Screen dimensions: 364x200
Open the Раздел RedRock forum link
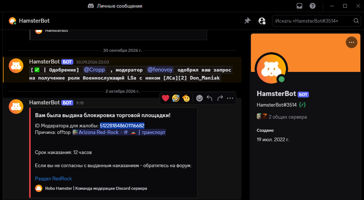click(x=53, y=178)
